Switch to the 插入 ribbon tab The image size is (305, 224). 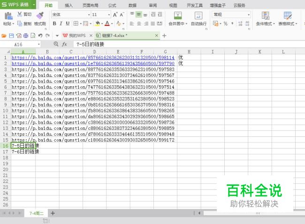pyautogui.click(x=69, y=5)
